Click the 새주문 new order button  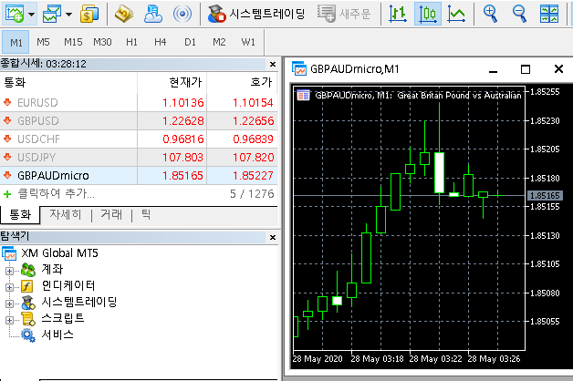coord(344,14)
